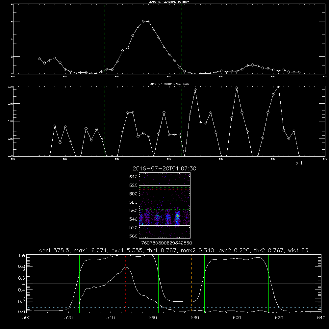The width and height of the screenshot is (329, 329).
Task: Click the red dotted line near 547 in bottom plot
Action: pyautogui.click(x=125, y=283)
